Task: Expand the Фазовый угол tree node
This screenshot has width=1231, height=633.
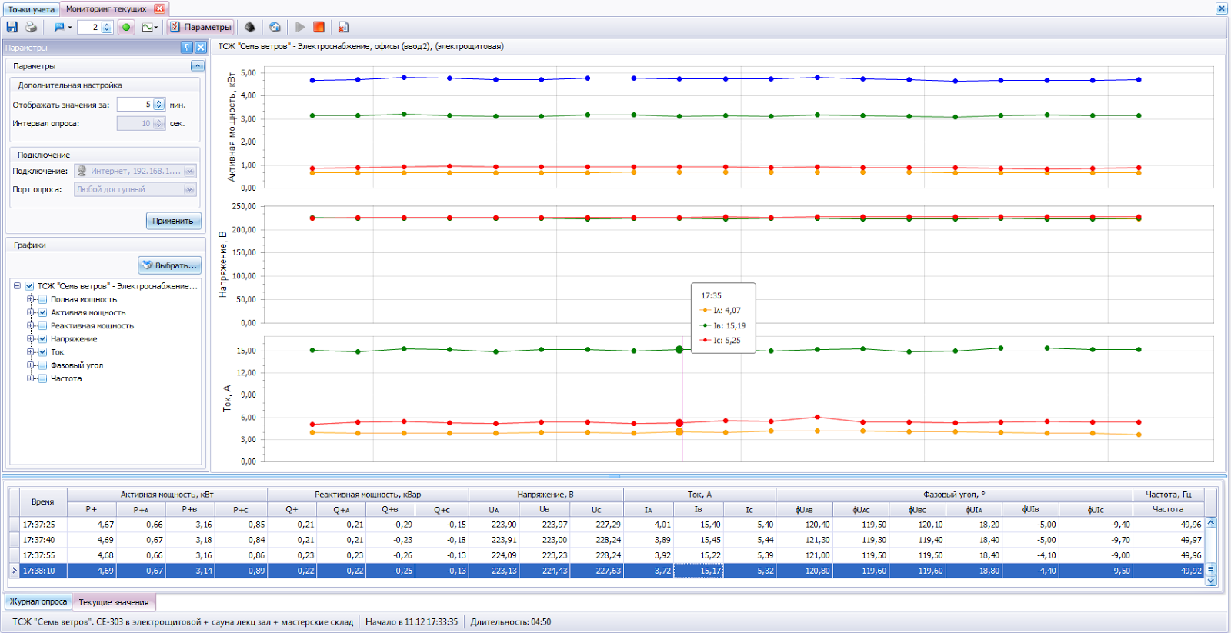Action: pyautogui.click(x=31, y=365)
